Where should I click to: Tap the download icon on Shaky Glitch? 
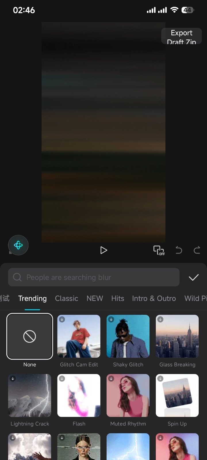click(111, 319)
